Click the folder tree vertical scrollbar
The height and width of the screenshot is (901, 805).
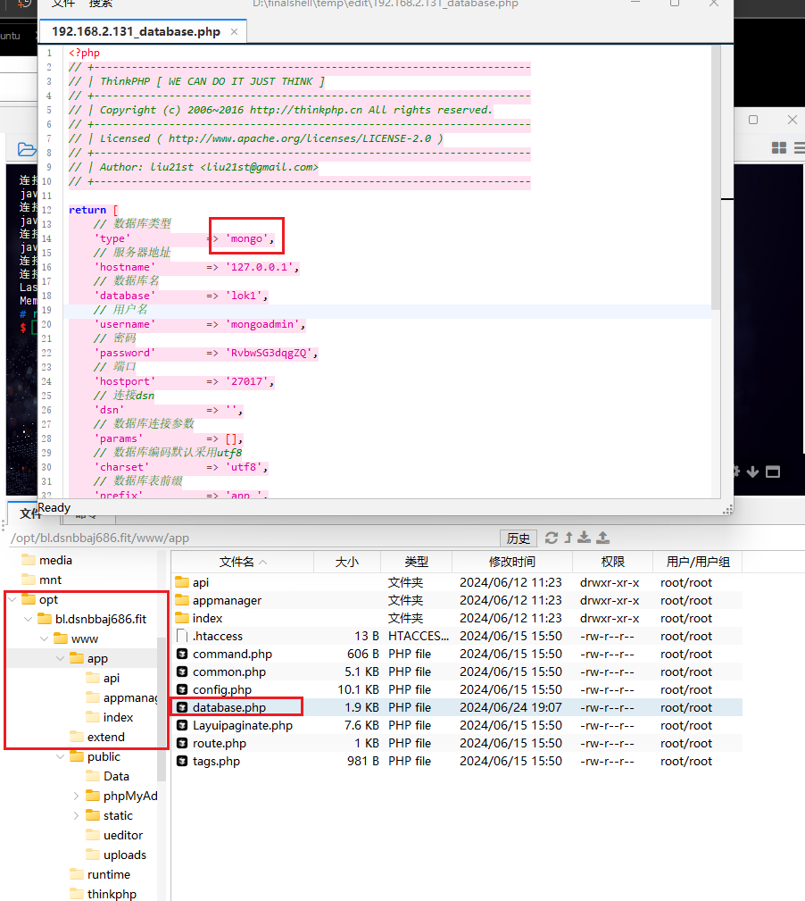pos(162,708)
